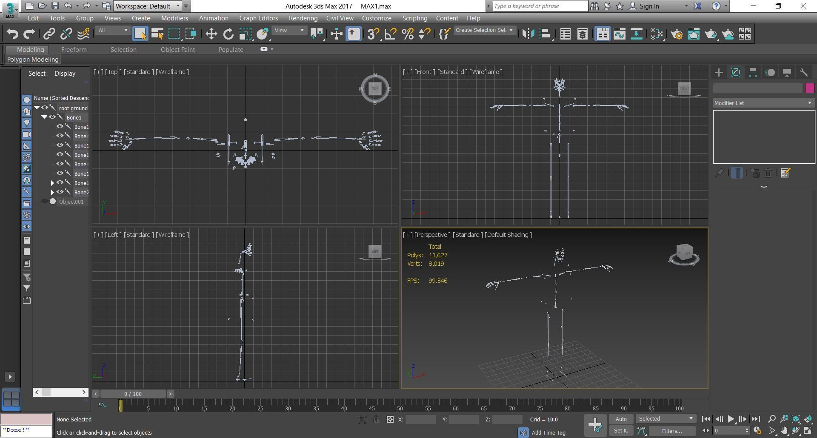Screen dimensions: 817x438
Task: Click Bind to Space Warp icon
Action: 83,34
